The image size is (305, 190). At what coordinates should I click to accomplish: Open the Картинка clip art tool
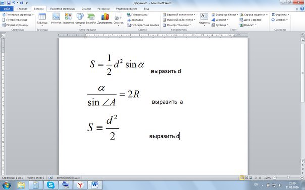(x=68, y=19)
